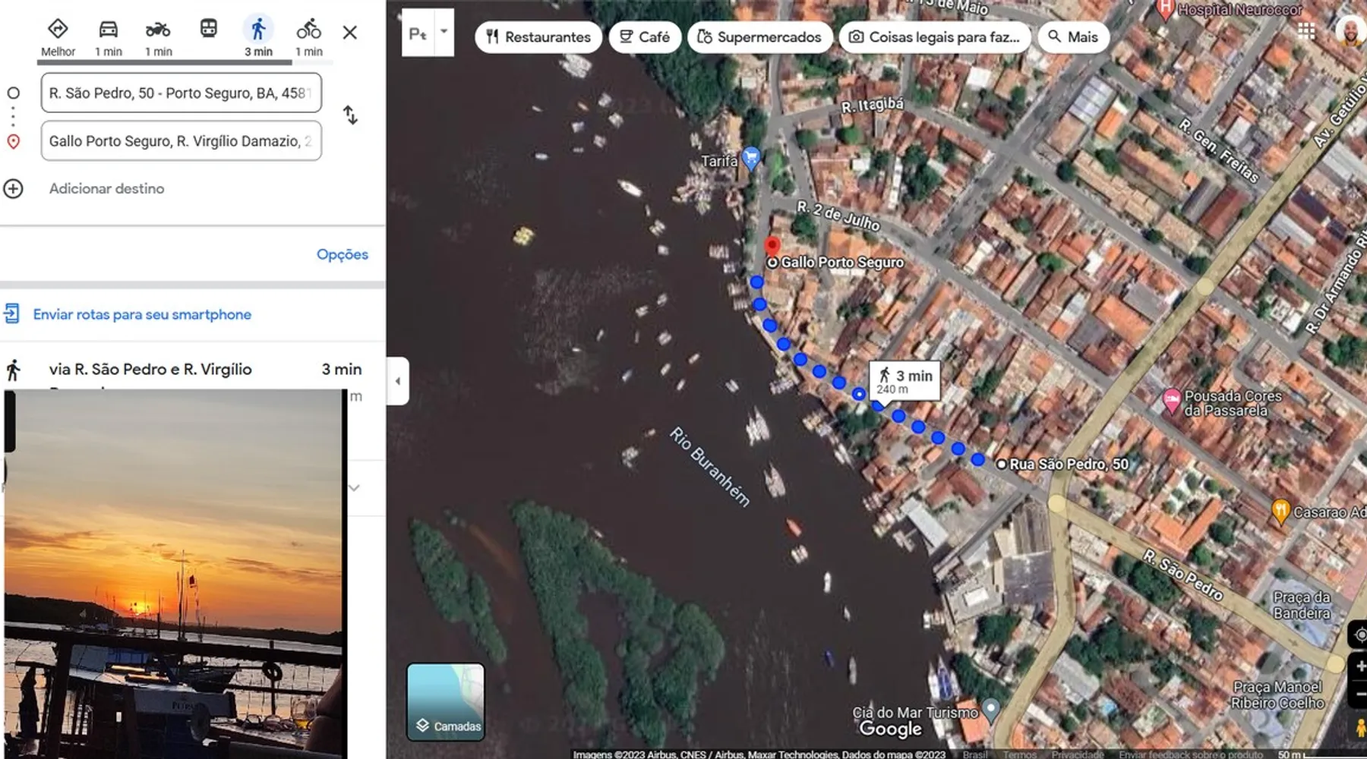Viewport: 1367px width, 759px height.
Task: Edit the starting point address field
Action: 181,93
